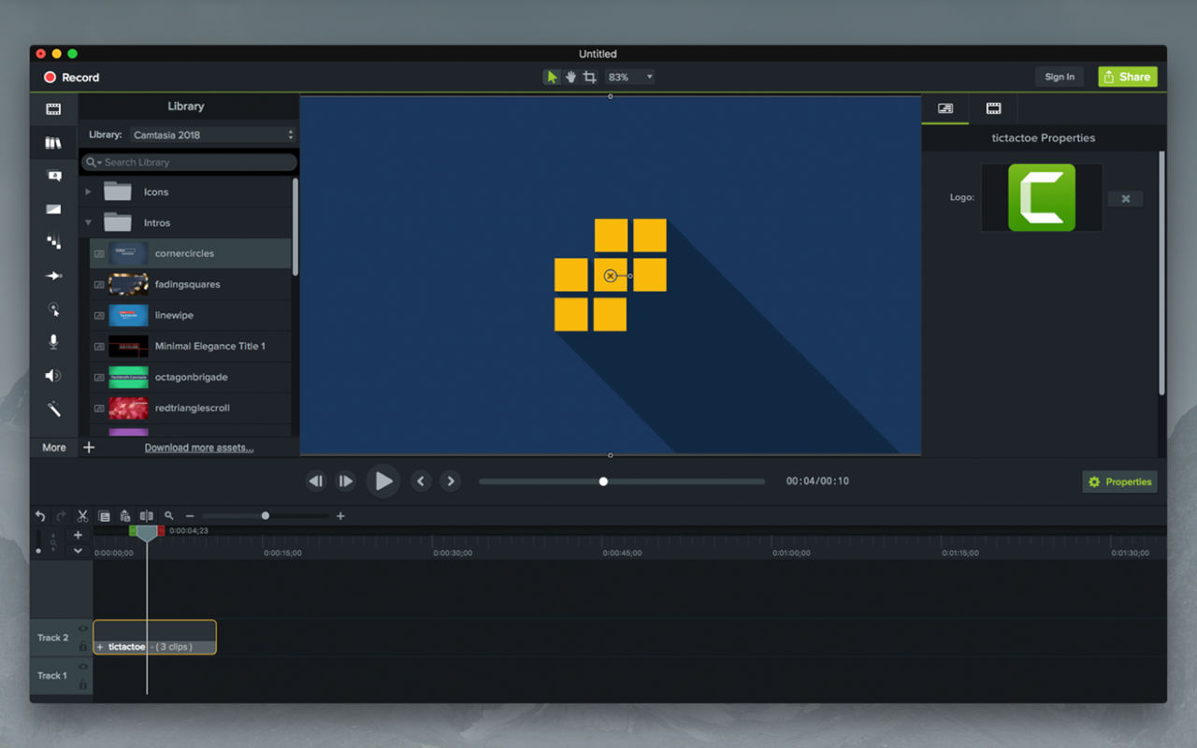Copy the selected timeline media
This screenshot has height=748, width=1197.
coord(104,516)
